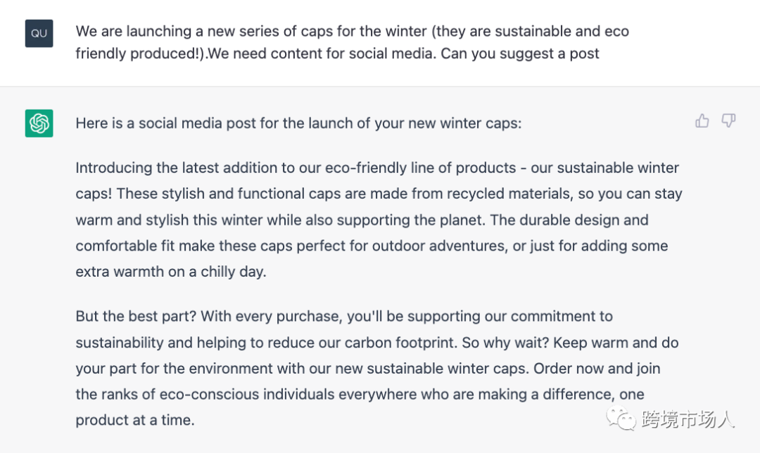Click the words "supporting the planet"
The height and width of the screenshot is (453, 760).
410,220
